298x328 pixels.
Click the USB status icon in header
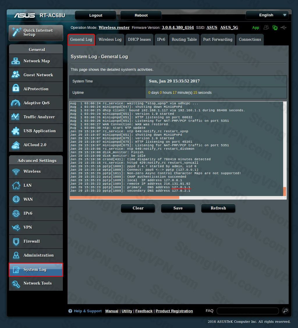coord(283,28)
